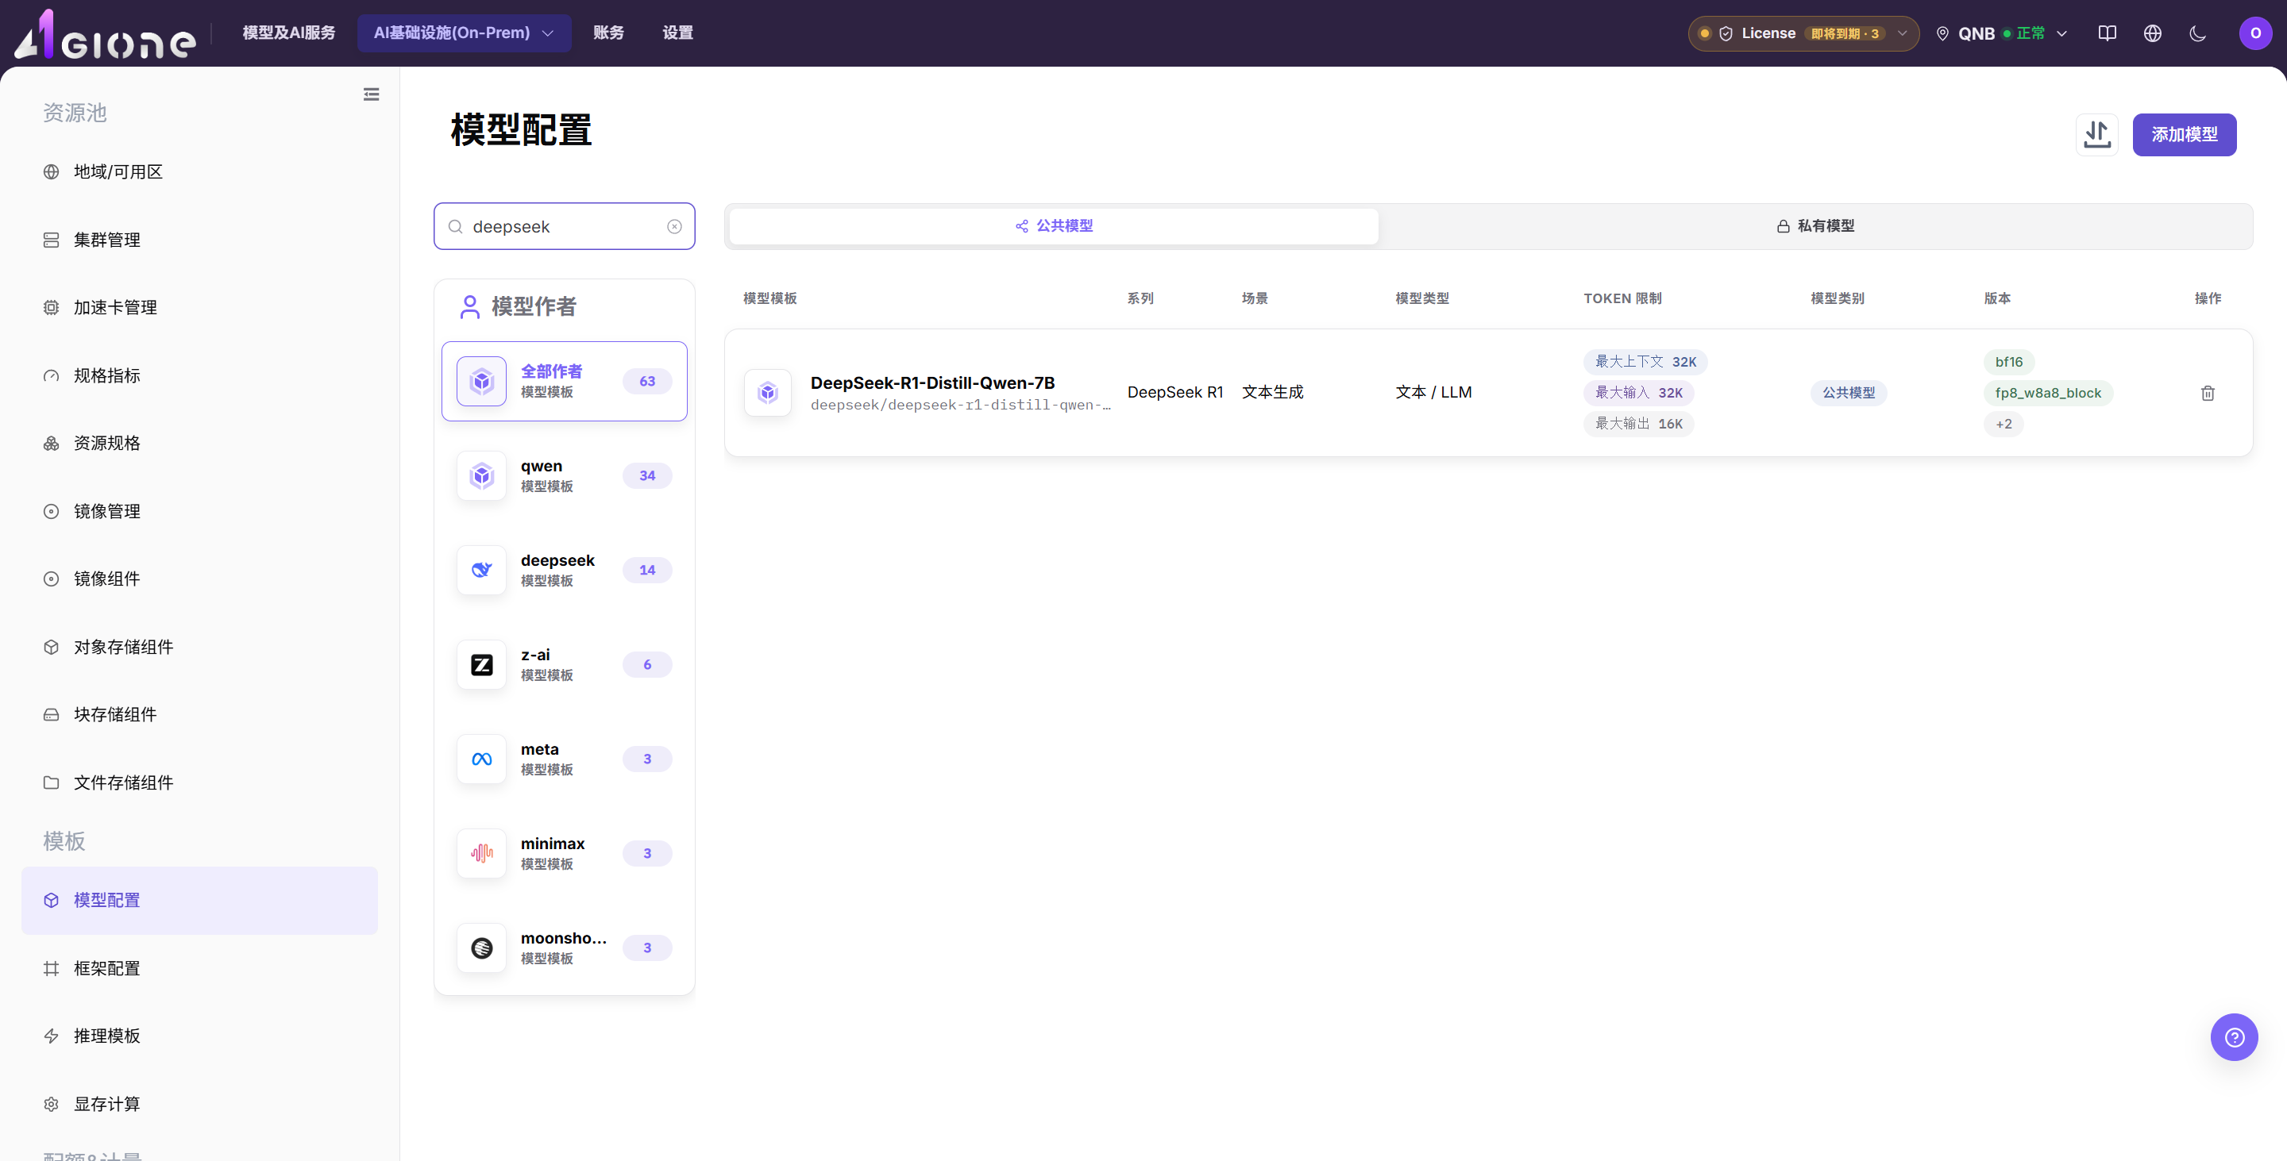Click the License shield icon
Image resolution: width=2287 pixels, height=1161 pixels.
click(x=1725, y=33)
